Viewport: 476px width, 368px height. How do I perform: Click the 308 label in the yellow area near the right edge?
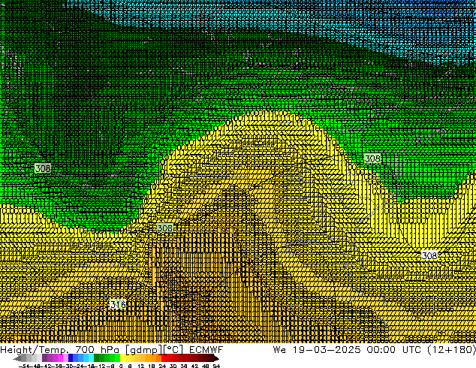tap(429, 255)
